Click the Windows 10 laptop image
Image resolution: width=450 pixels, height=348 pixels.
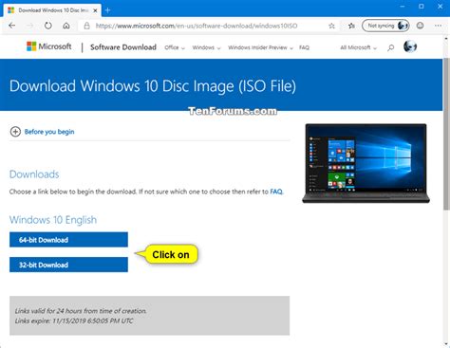click(366, 163)
